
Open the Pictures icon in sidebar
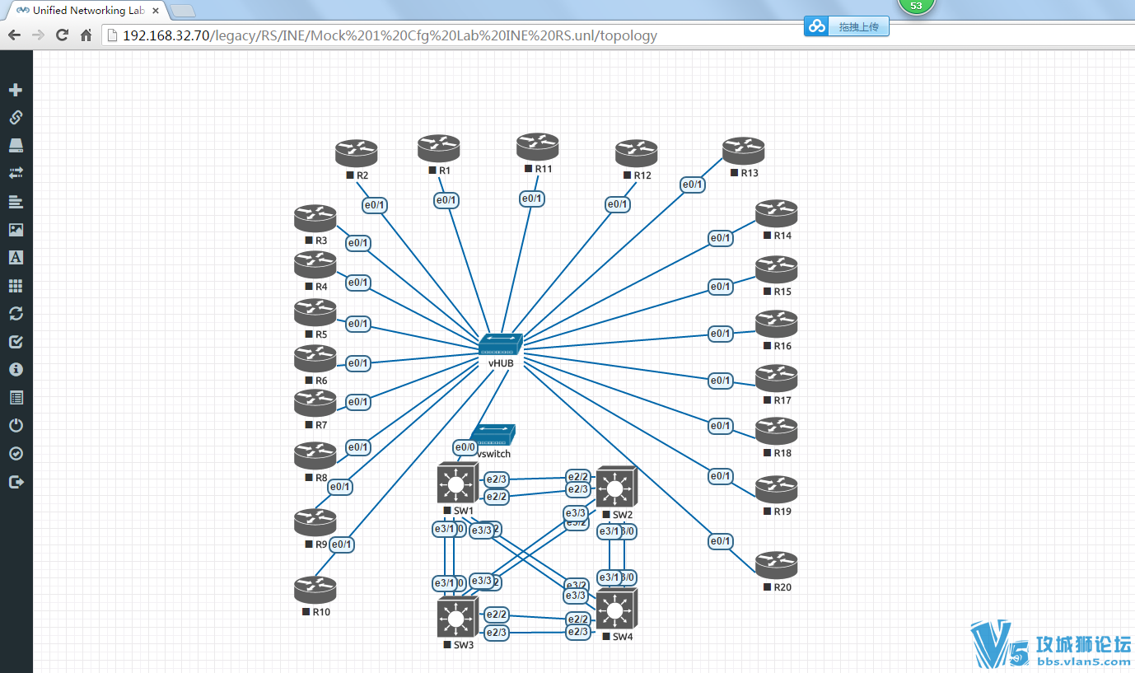click(x=16, y=230)
